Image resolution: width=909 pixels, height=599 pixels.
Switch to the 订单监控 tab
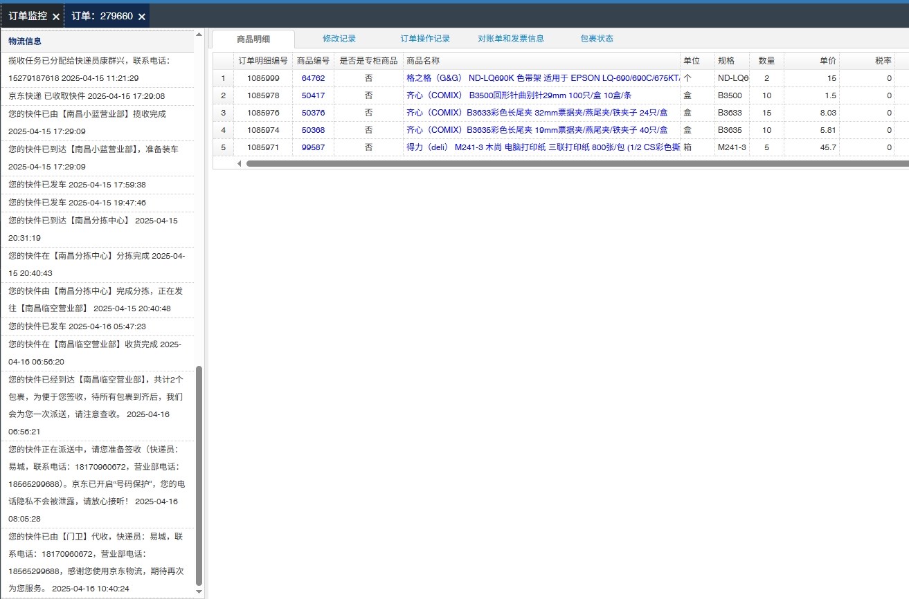click(28, 16)
